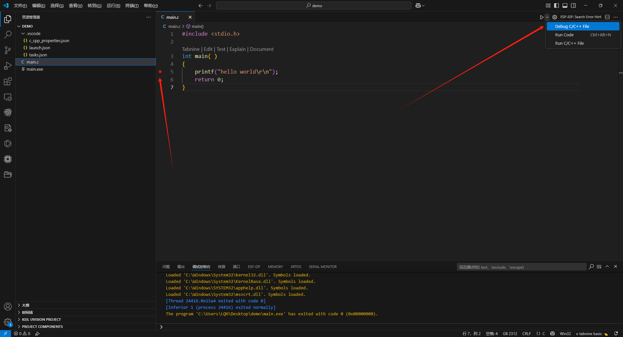Click ESP-IDF: Search Error Hint button

[580, 17]
